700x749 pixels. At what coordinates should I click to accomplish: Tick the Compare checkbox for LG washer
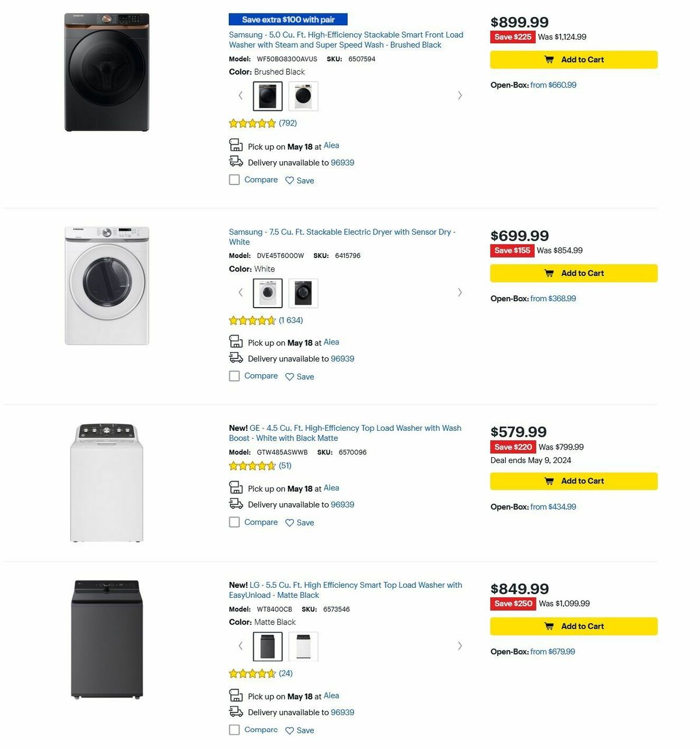235,730
